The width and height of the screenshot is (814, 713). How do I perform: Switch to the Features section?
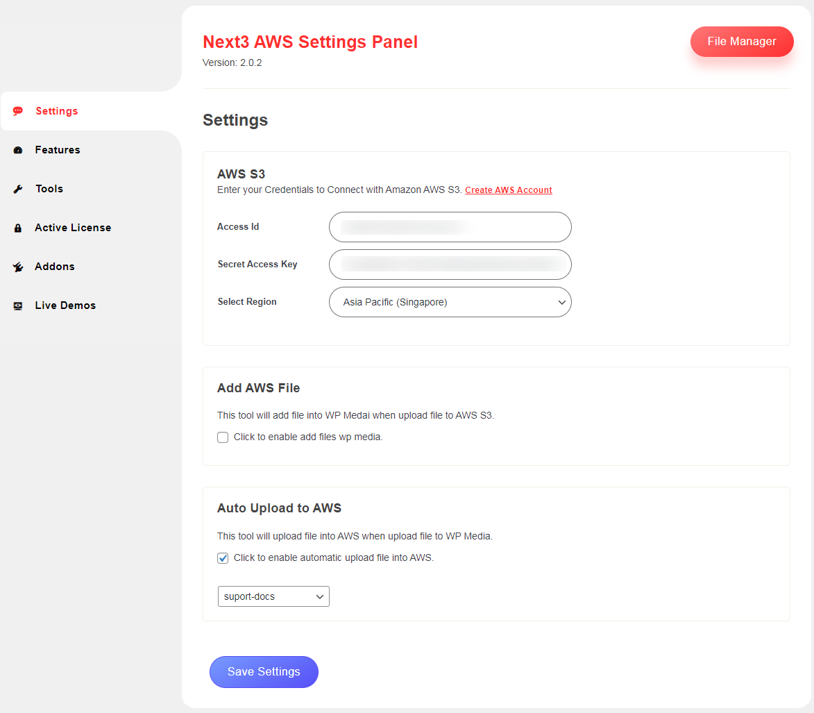(57, 150)
